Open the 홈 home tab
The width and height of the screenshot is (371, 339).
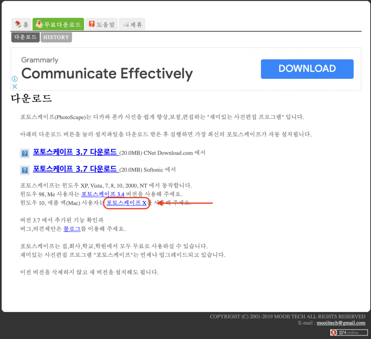pos(22,24)
